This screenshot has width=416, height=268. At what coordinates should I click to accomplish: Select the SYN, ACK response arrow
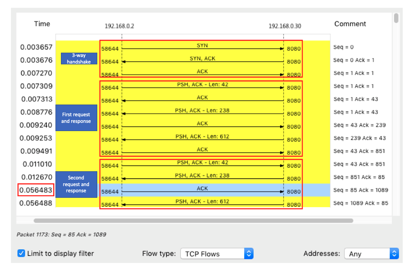(202, 60)
